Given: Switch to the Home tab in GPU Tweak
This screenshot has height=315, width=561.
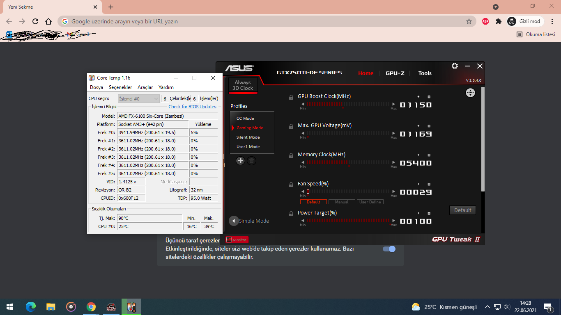Looking at the screenshot, I should pos(366,73).
